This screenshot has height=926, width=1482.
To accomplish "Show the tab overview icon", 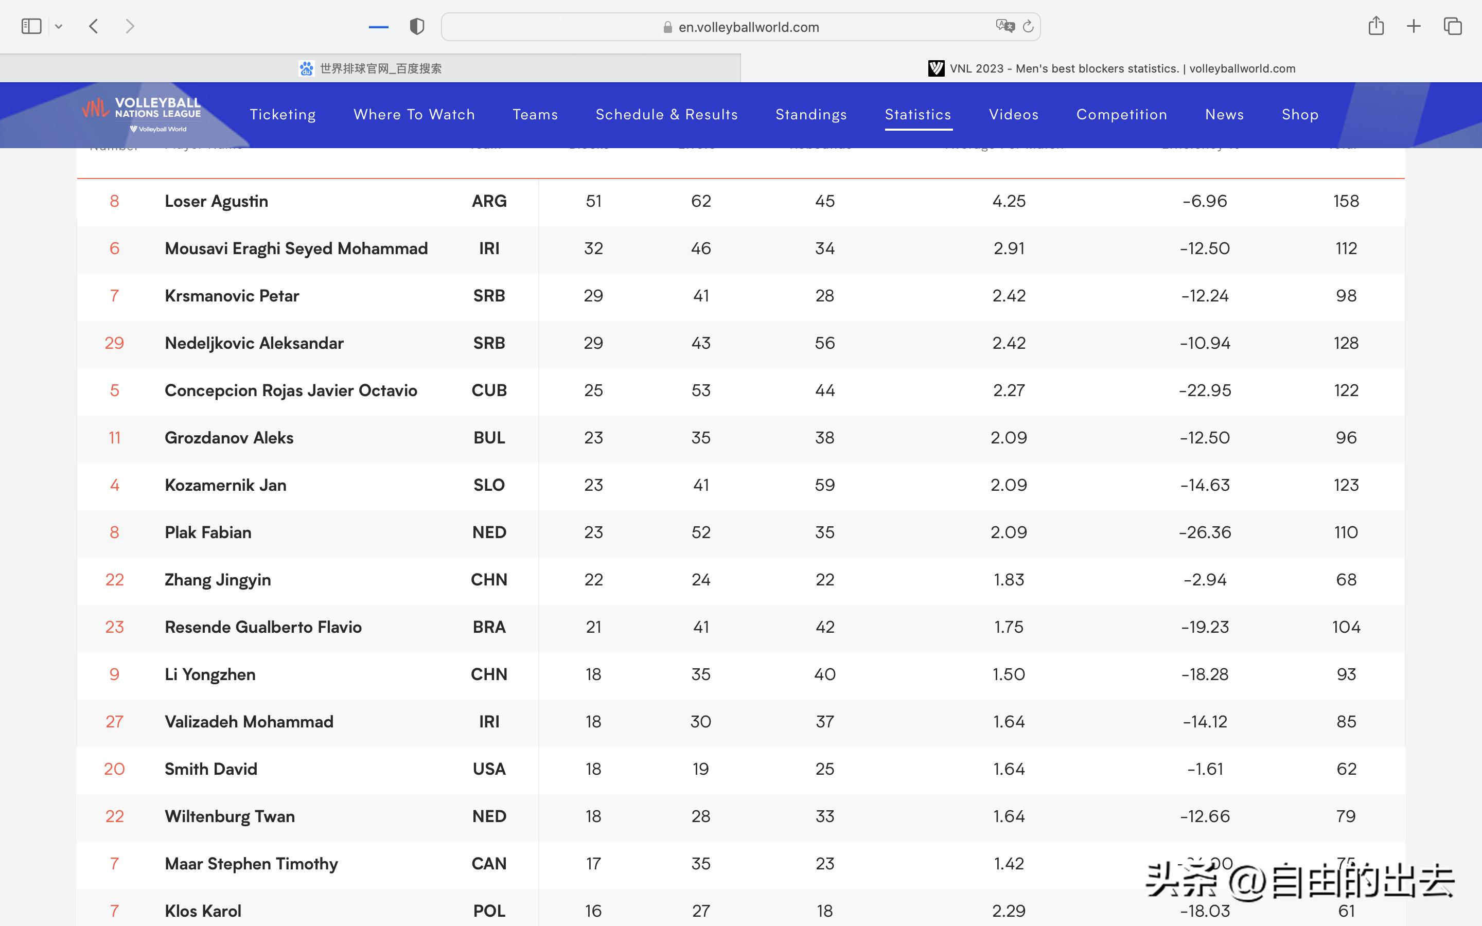I will (1453, 26).
